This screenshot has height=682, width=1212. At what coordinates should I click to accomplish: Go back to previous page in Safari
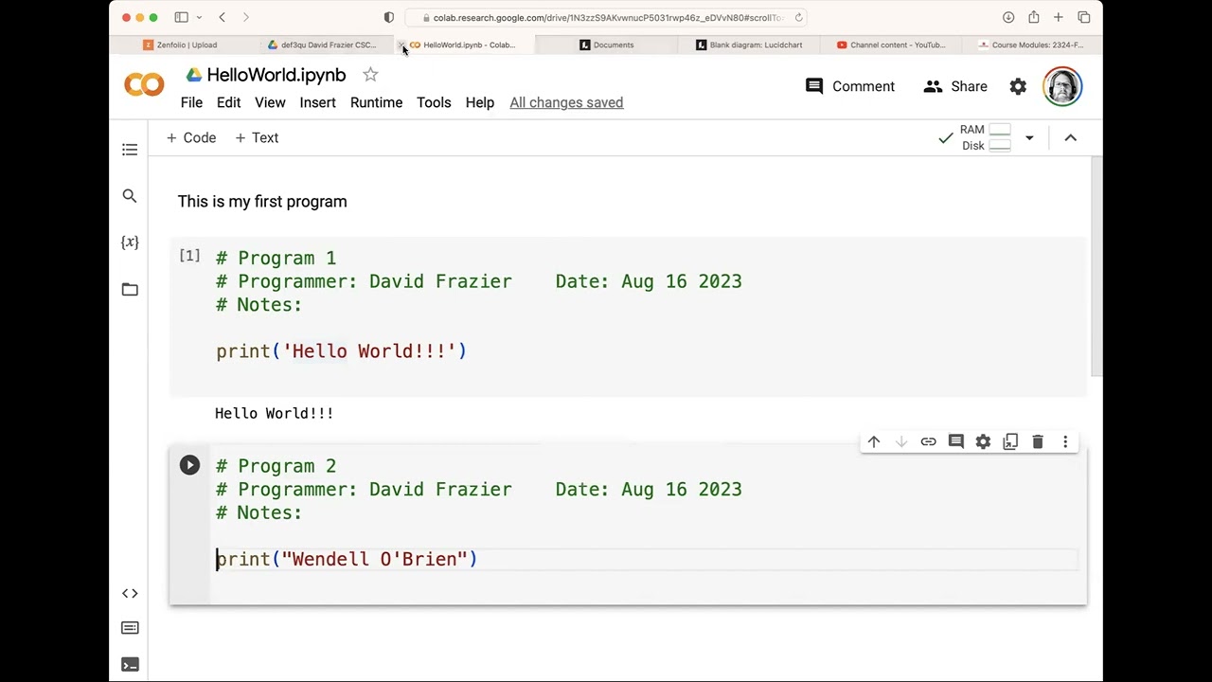pos(222,17)
